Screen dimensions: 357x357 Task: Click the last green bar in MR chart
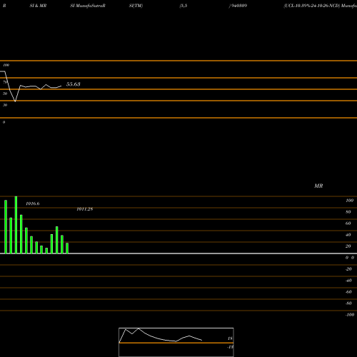pyautogui.click(x=67, y=248)
